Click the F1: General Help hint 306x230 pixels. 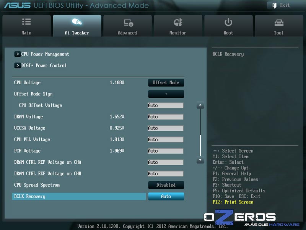pyautogui.click(x=232, y=174)
